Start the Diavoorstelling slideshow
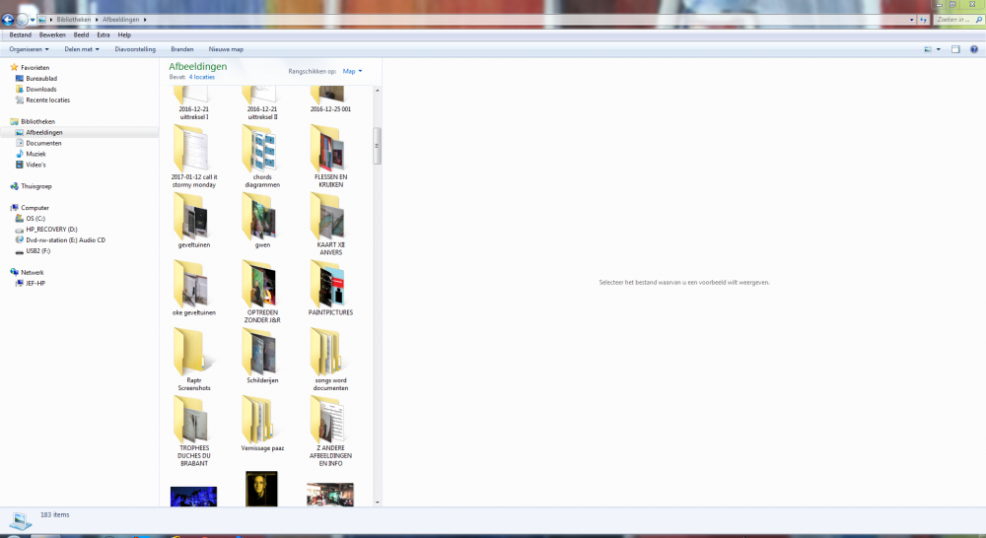This screenshot has height=538, width=986. (x=134, y=49)
